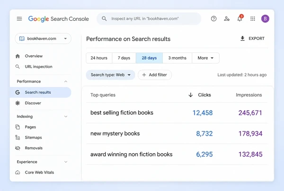Click the Discover asterisk icon
The height and width of the screenshot is (191, 284).
(18, 103)
